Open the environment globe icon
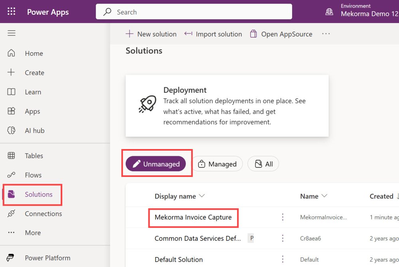 [x=329, y=12]
